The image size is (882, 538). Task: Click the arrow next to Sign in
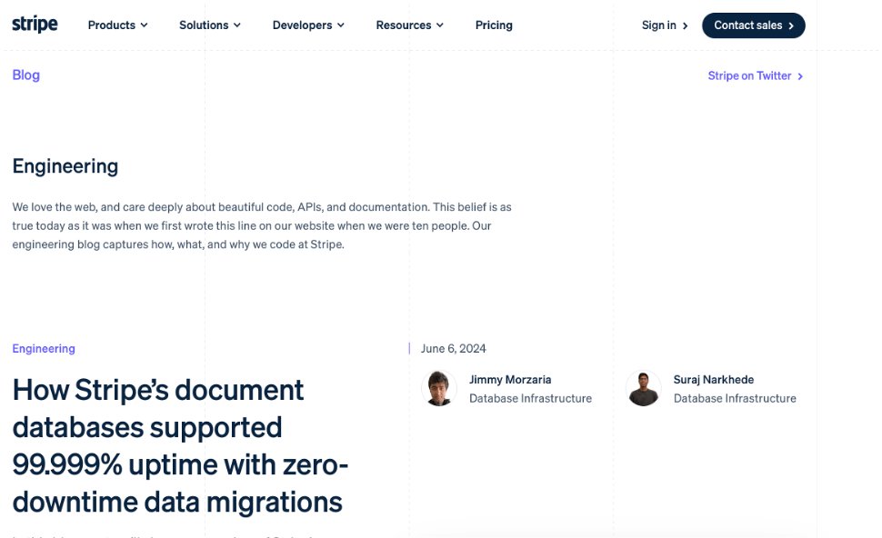coord(685,25)
